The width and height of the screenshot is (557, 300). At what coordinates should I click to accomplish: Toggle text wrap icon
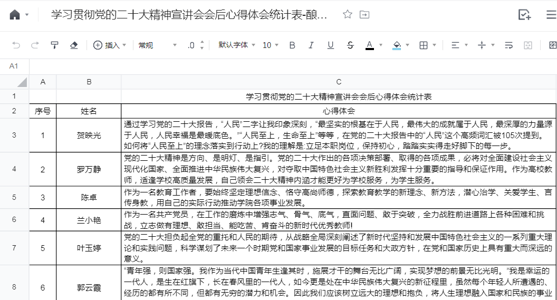click(x=508, y=45)
